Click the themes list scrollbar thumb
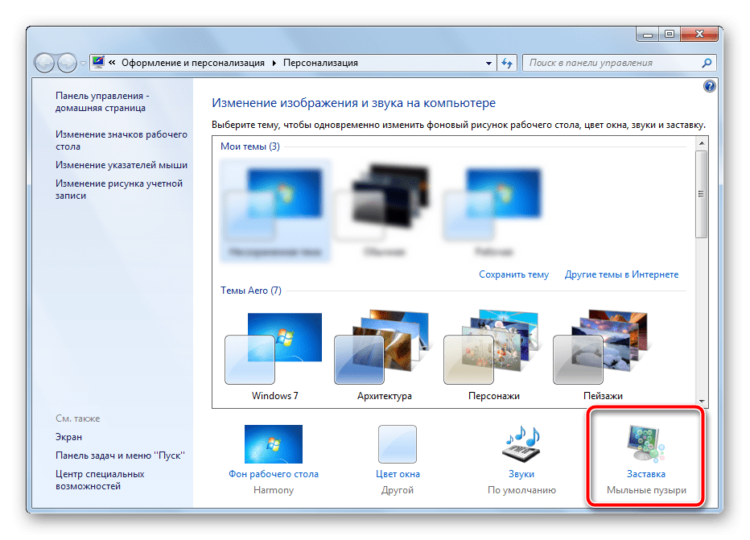The image size is (750, 540). tap(702, 194)
